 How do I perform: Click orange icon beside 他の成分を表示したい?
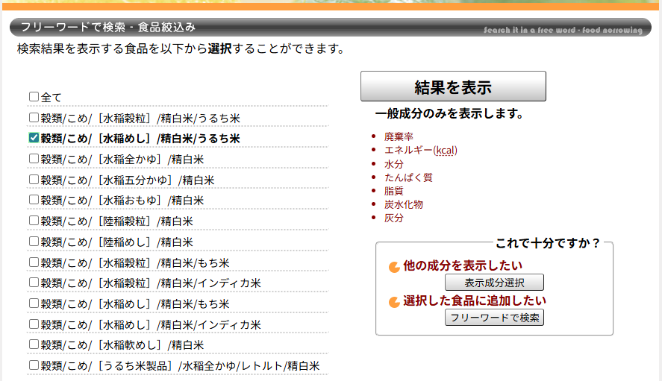[x=394, y=267]
